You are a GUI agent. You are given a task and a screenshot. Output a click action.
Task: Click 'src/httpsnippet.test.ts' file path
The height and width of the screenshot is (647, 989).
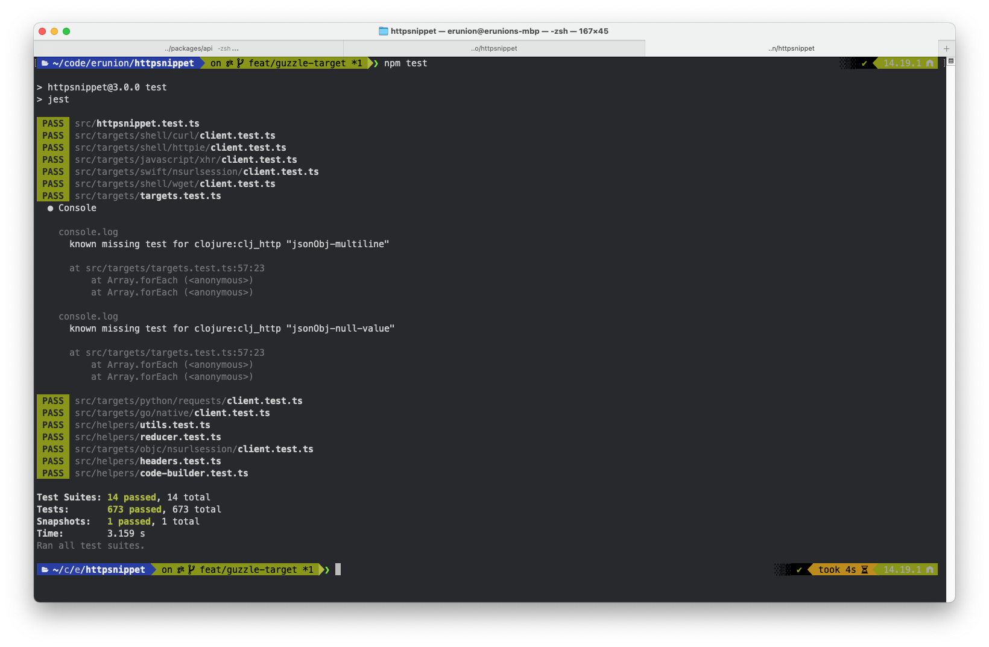click(x=137, y=124)
